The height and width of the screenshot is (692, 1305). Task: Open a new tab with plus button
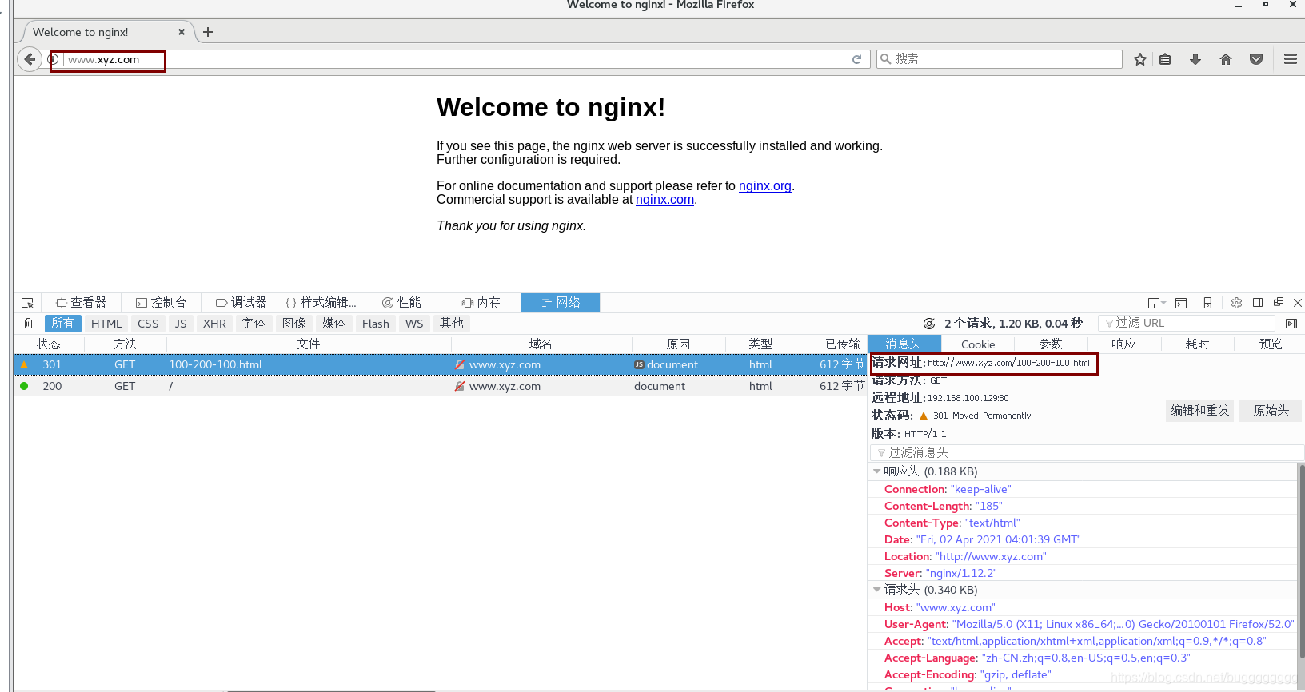pyautogui.click(x=208, y=32)
